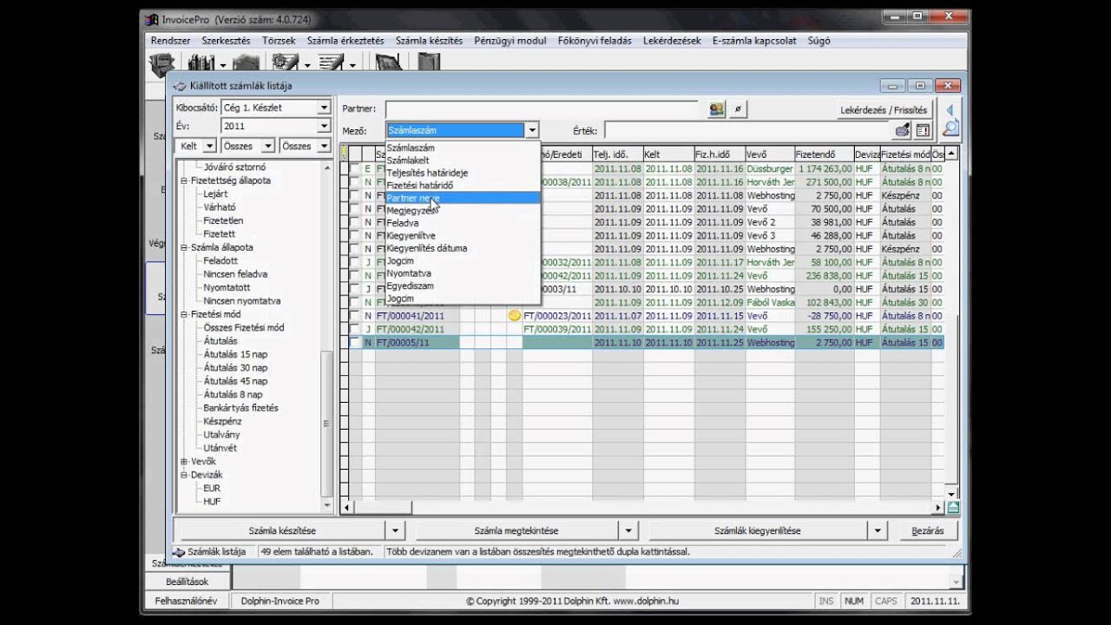Image resolution: width=1111 pixels, height=625 pixels.
Task: Click the Számlák kiegyenlítése button
Action: click(x=758, y=530)
